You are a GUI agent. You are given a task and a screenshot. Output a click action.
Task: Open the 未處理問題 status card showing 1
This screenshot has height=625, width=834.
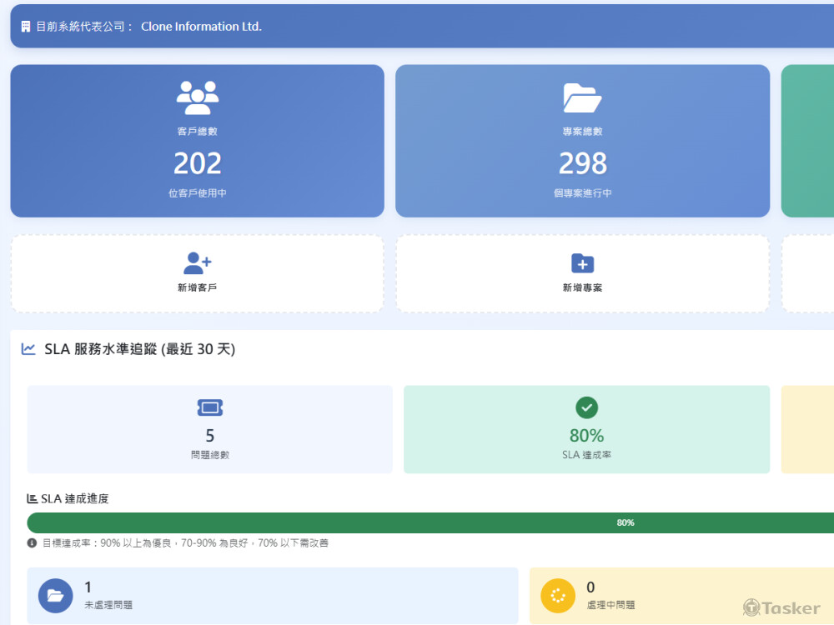tap(273, 596)
